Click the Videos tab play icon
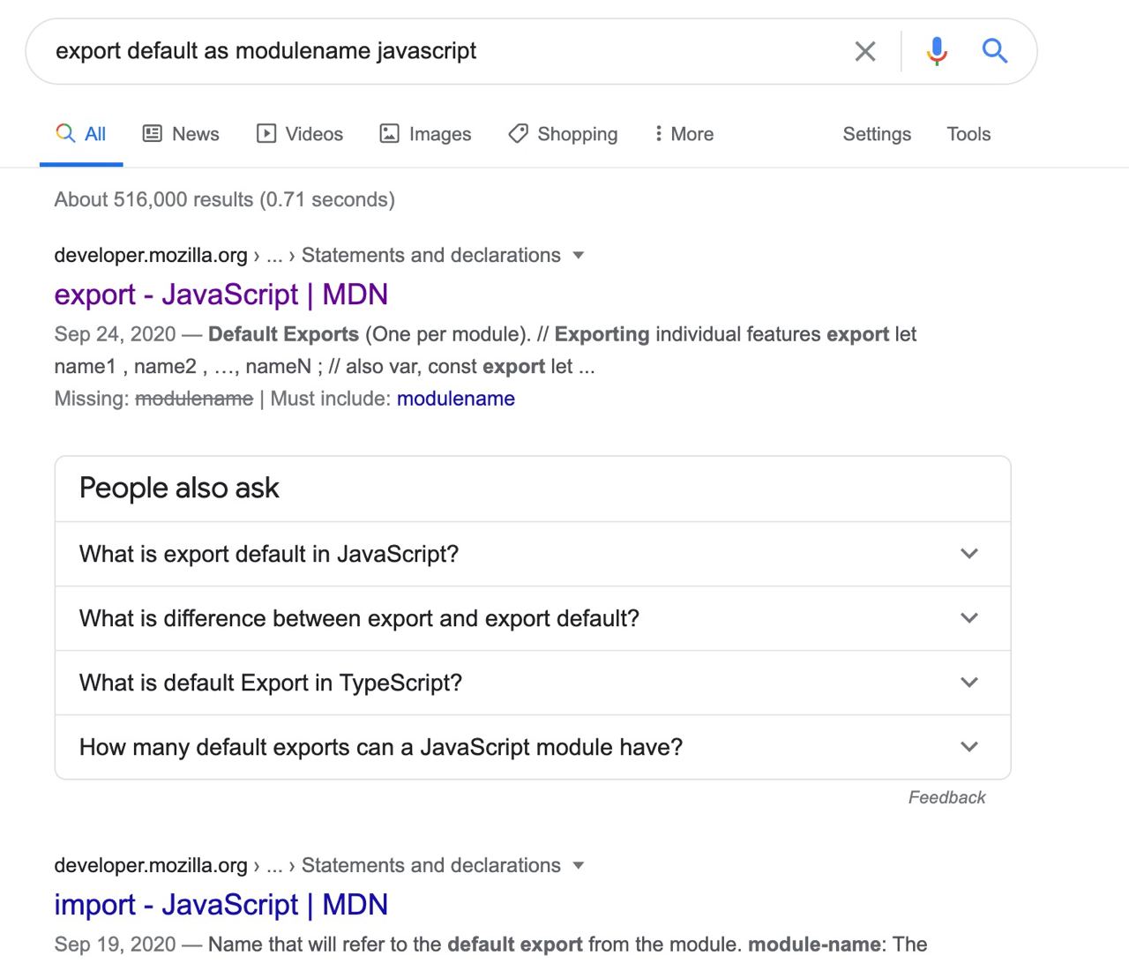This screenshot has width=1129, height=963. [x=266, y=134]
